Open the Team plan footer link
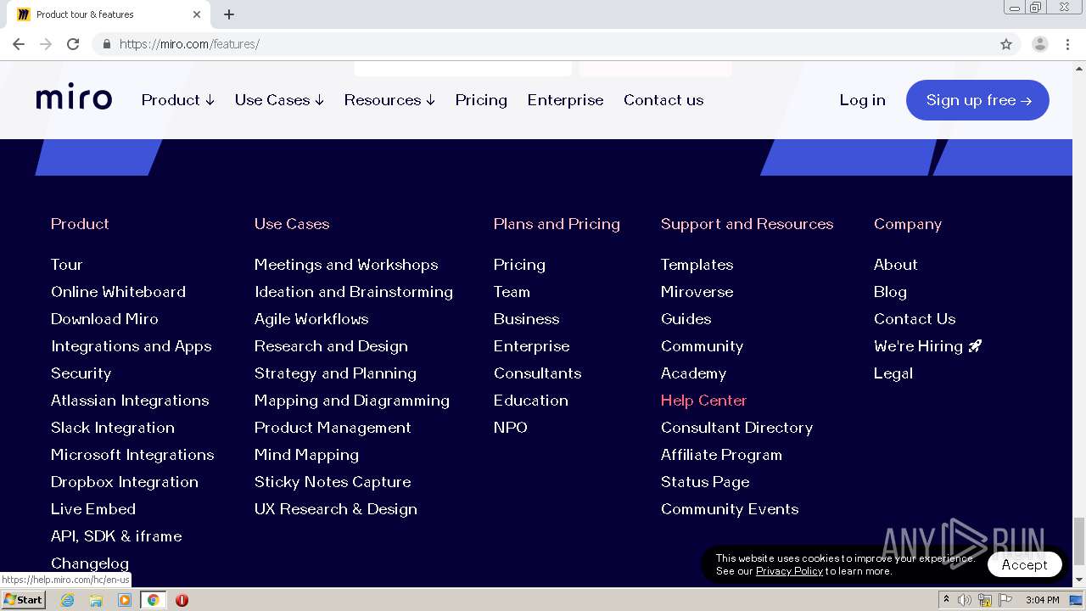Viewport: 1086px width, 611px height. (512, 292)
